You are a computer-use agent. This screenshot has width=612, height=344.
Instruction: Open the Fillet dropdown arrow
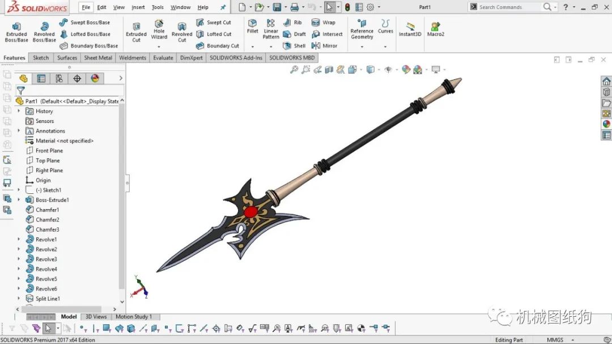coord(253,47)
